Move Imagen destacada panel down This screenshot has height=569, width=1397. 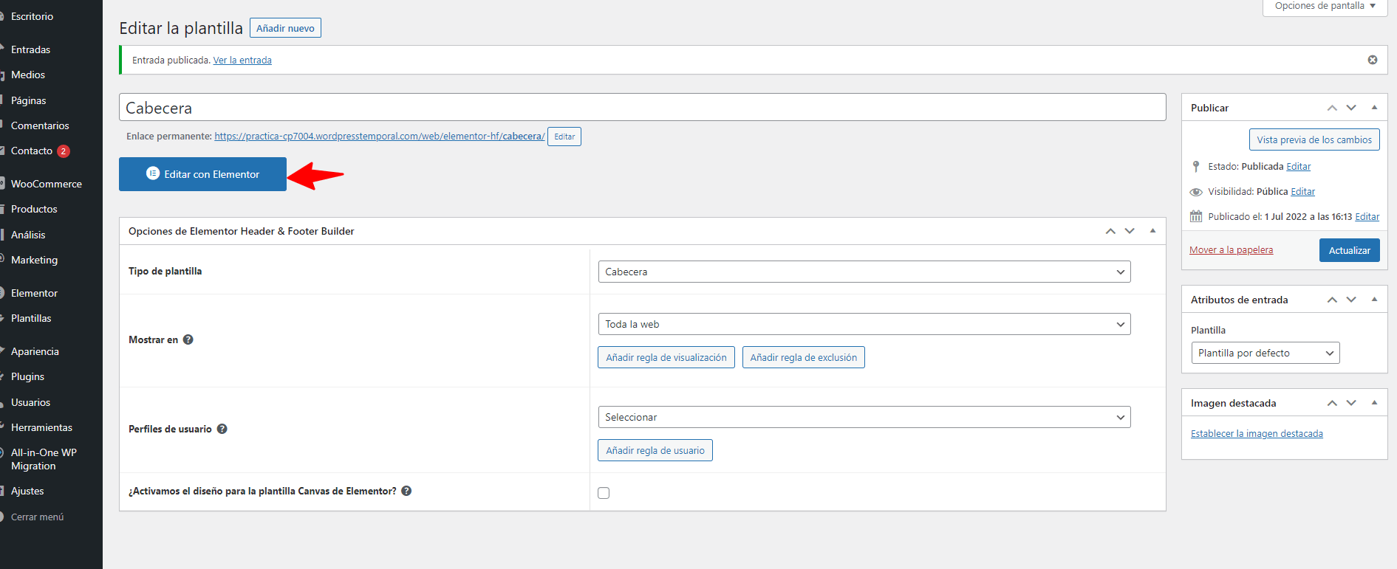point(1351,403)
